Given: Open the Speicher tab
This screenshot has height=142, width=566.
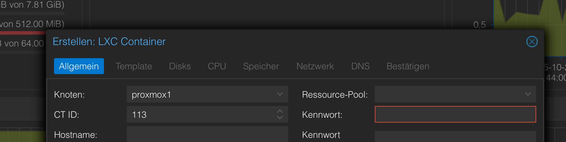Looking at the screenshot, I should pyautogui.click(x=261, y=66).
